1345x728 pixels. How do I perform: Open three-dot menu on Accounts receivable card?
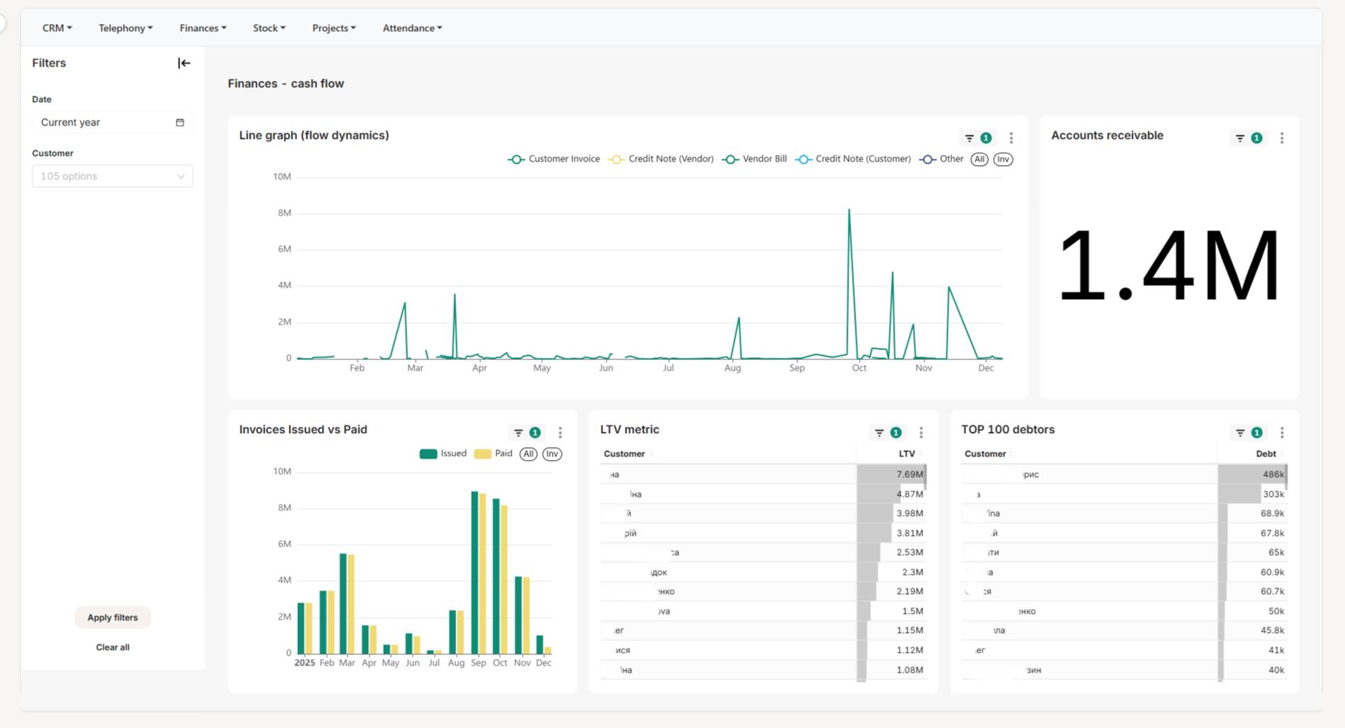(1281, 138)
